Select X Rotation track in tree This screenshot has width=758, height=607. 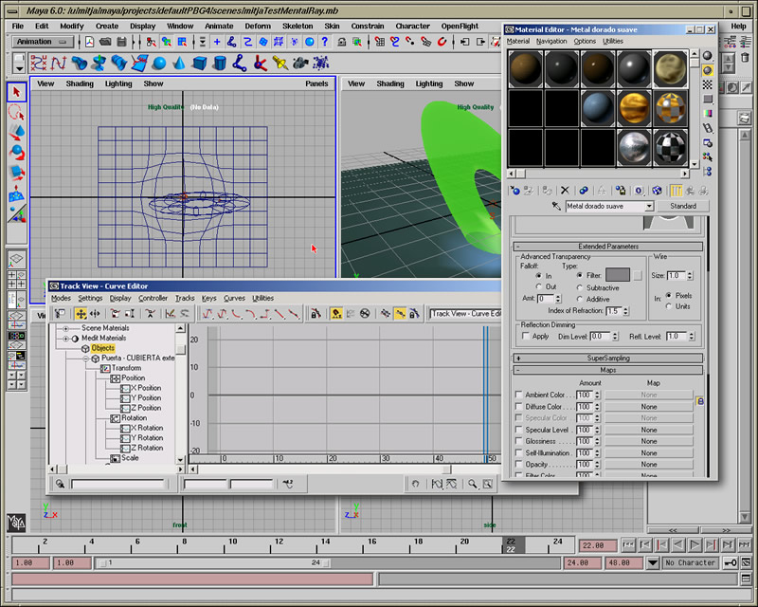tap(142, 428)
